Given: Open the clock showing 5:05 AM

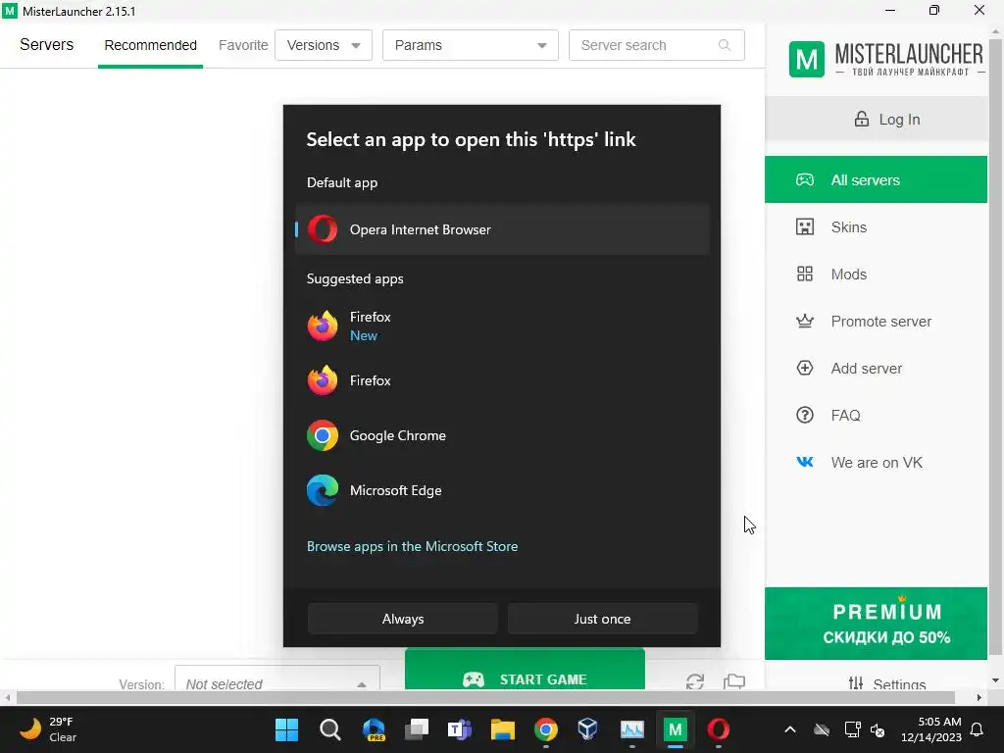Looking at the screenshot, I should 931,729.
